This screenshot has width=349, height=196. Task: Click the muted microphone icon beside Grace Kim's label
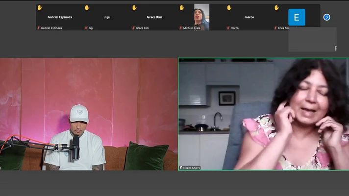pyautogui.click(x=133, y=28)
